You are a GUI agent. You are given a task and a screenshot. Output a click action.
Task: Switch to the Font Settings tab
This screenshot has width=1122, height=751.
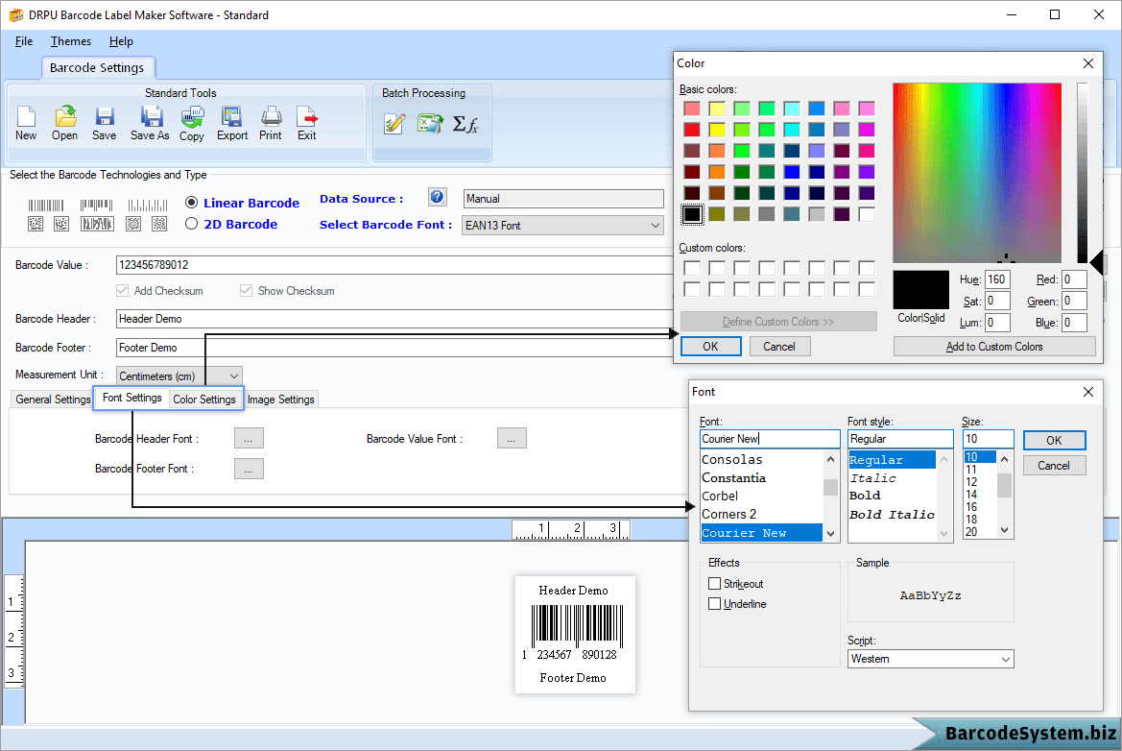pyautogui.click(x=132, y=398)
